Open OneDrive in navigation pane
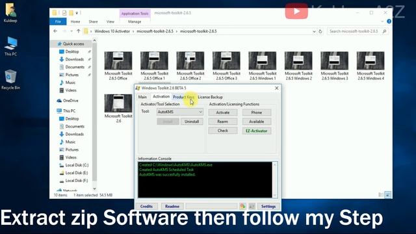 pos(70,101)
